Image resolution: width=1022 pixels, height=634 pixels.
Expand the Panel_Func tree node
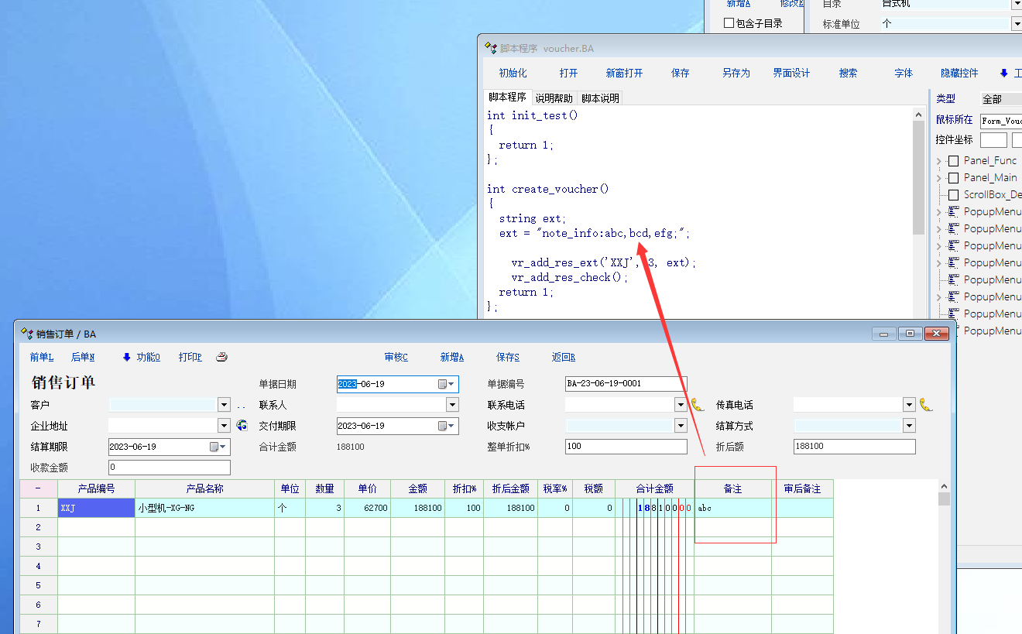pos(940,161)
